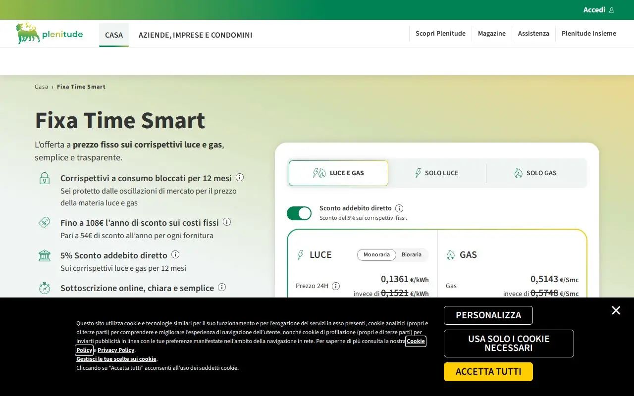Click the 0,5143 €/Smc gas price
The image size is (634, 396).
click(554, 279)
